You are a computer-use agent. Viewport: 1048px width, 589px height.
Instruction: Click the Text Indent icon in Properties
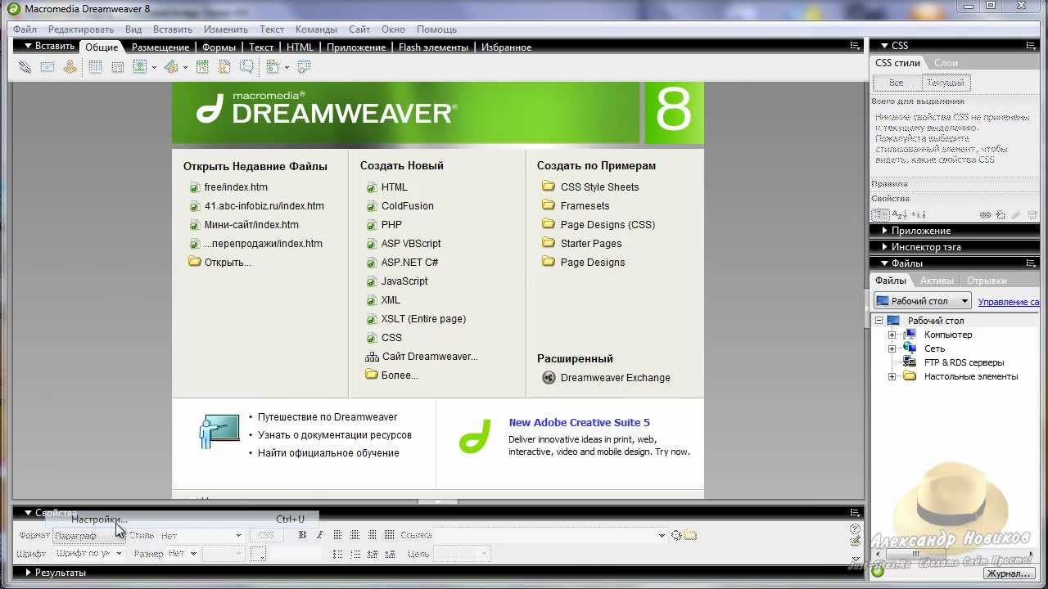click(x=389, y=554)
